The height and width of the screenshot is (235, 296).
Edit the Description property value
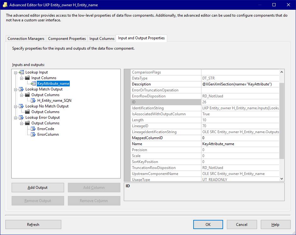point(240,84)
